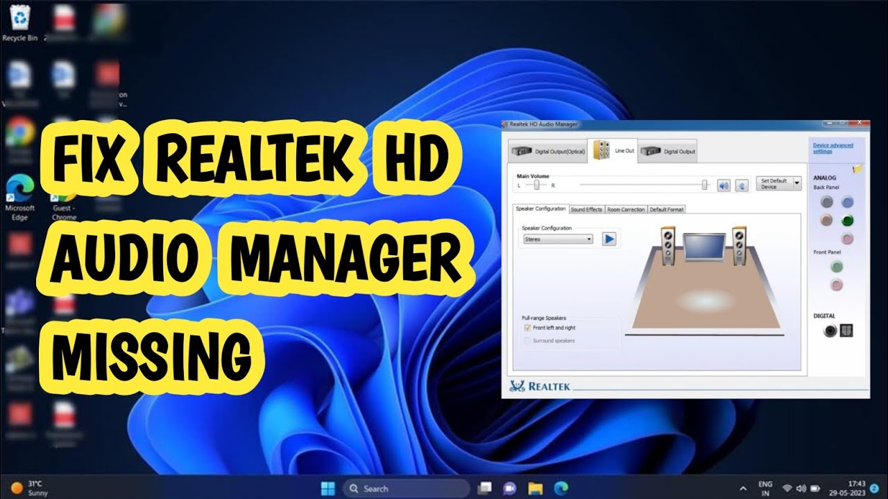Switch to the Room Correction tab
This screenshot has height=499, width=888.
626,209
